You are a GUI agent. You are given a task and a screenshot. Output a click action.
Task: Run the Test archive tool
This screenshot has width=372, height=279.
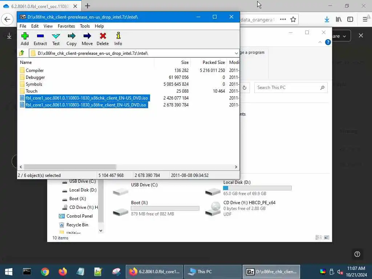tap(56, 39)
